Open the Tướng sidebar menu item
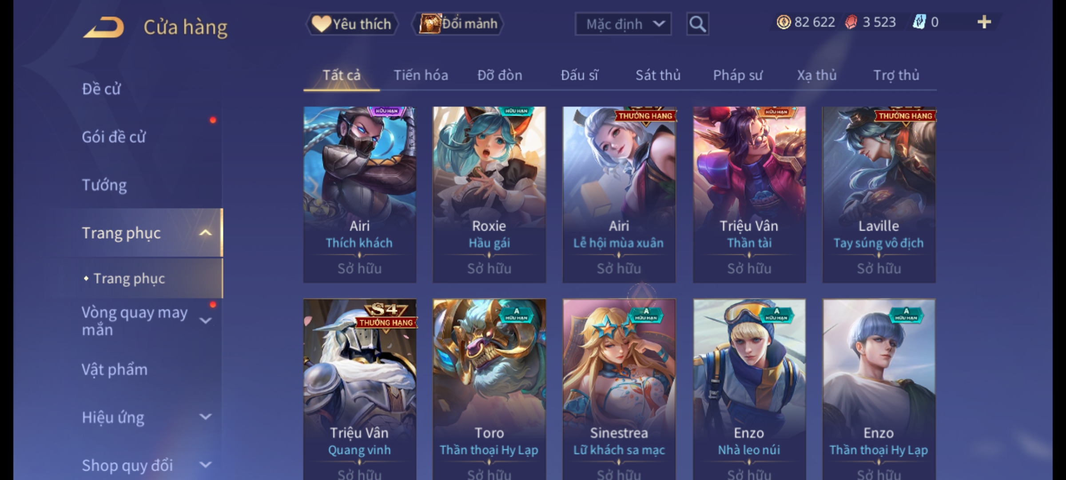Screen dimensions: 1066x480 (x=104, y=185)
